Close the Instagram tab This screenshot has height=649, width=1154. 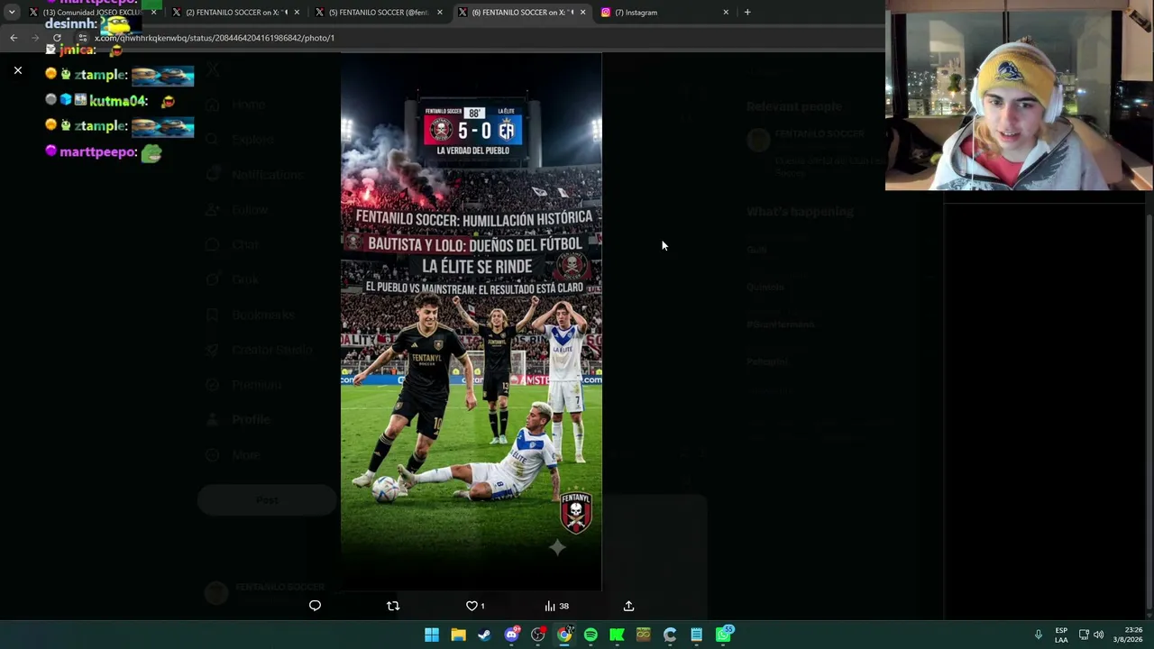726,13
